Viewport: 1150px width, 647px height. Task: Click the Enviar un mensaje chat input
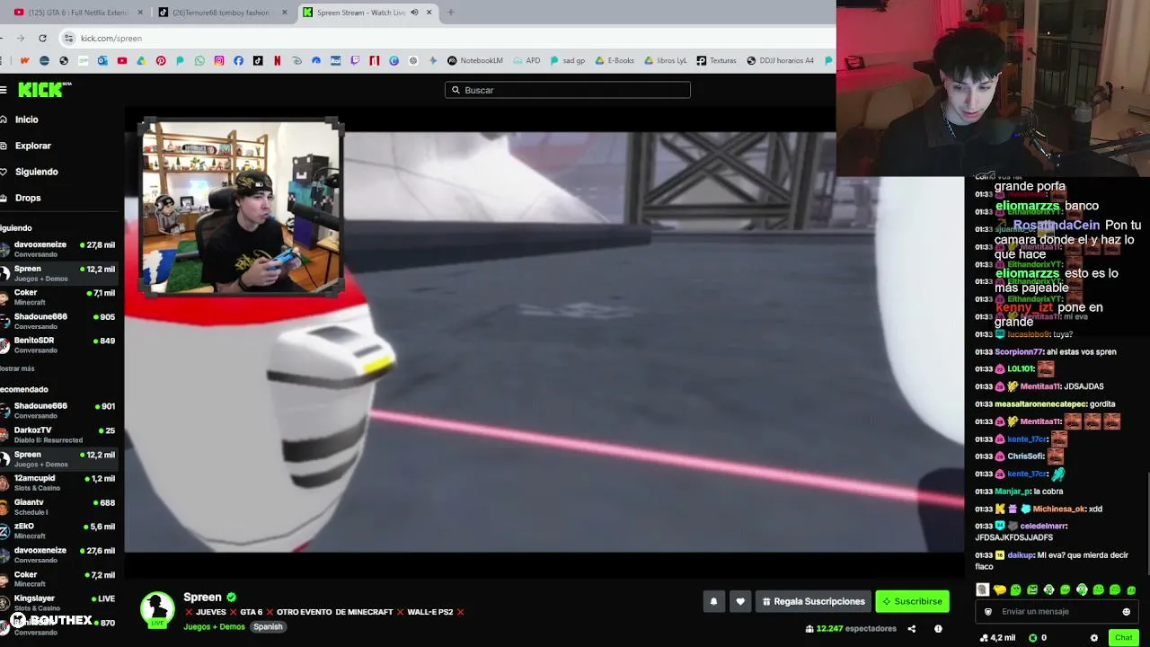(x=1057, y=612)
